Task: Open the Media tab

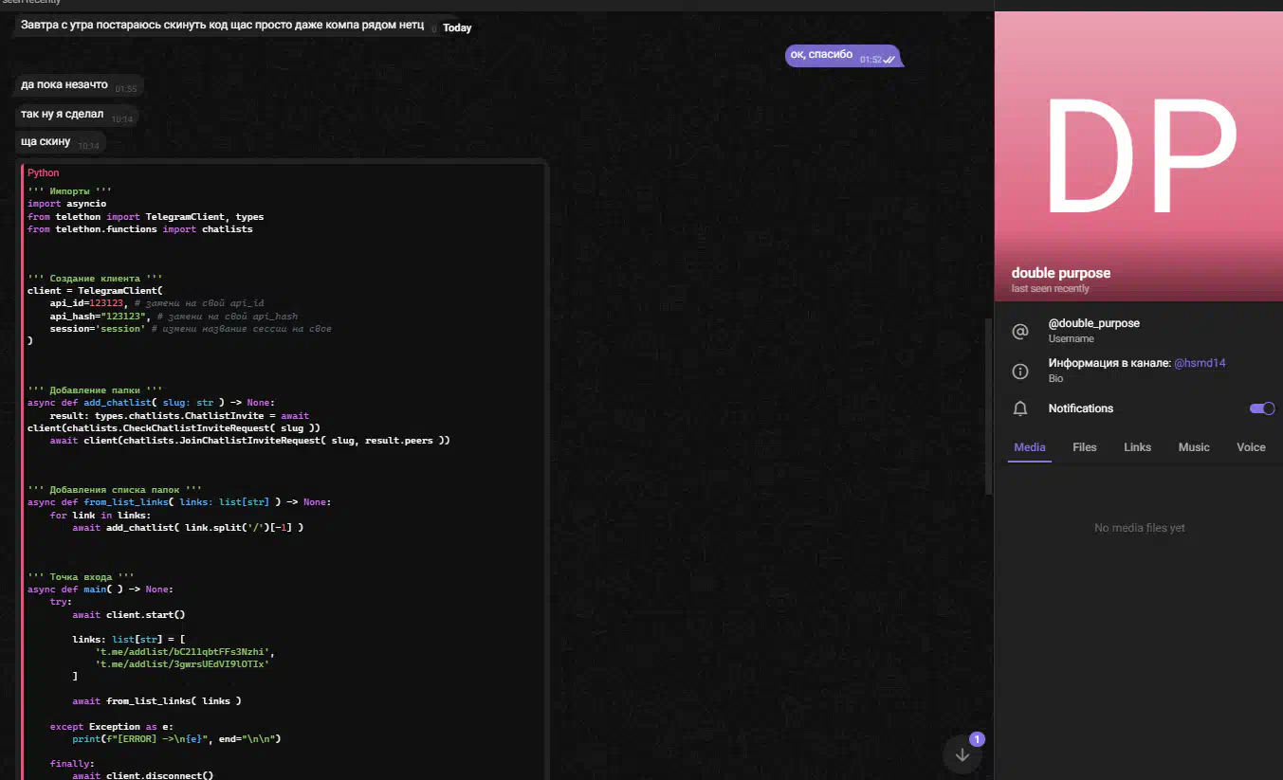Action: tap(1030, 447)
